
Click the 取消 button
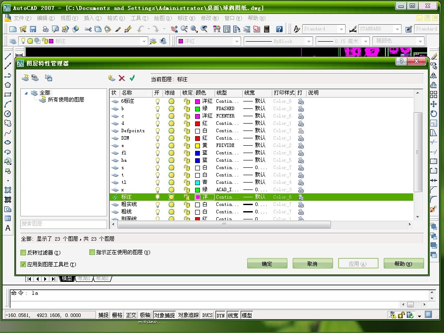click(x=312, y=264)
